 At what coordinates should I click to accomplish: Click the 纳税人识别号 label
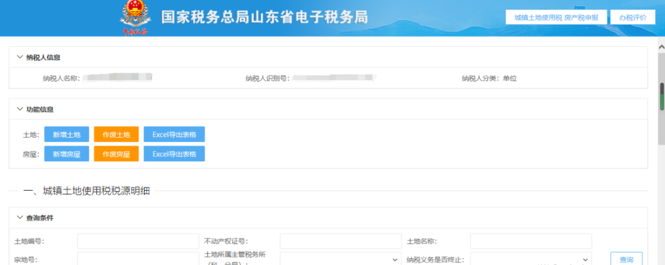click(x=268, y=78)
